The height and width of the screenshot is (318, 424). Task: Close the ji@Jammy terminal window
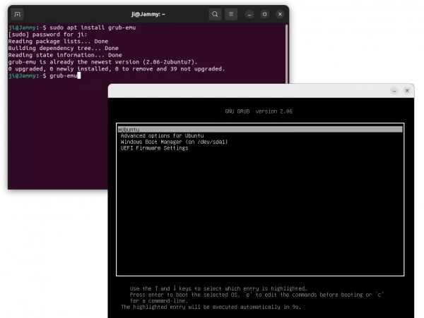click(280, 14)
